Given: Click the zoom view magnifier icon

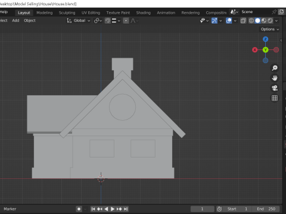Looking at the screenshot, I should (275, 68).
